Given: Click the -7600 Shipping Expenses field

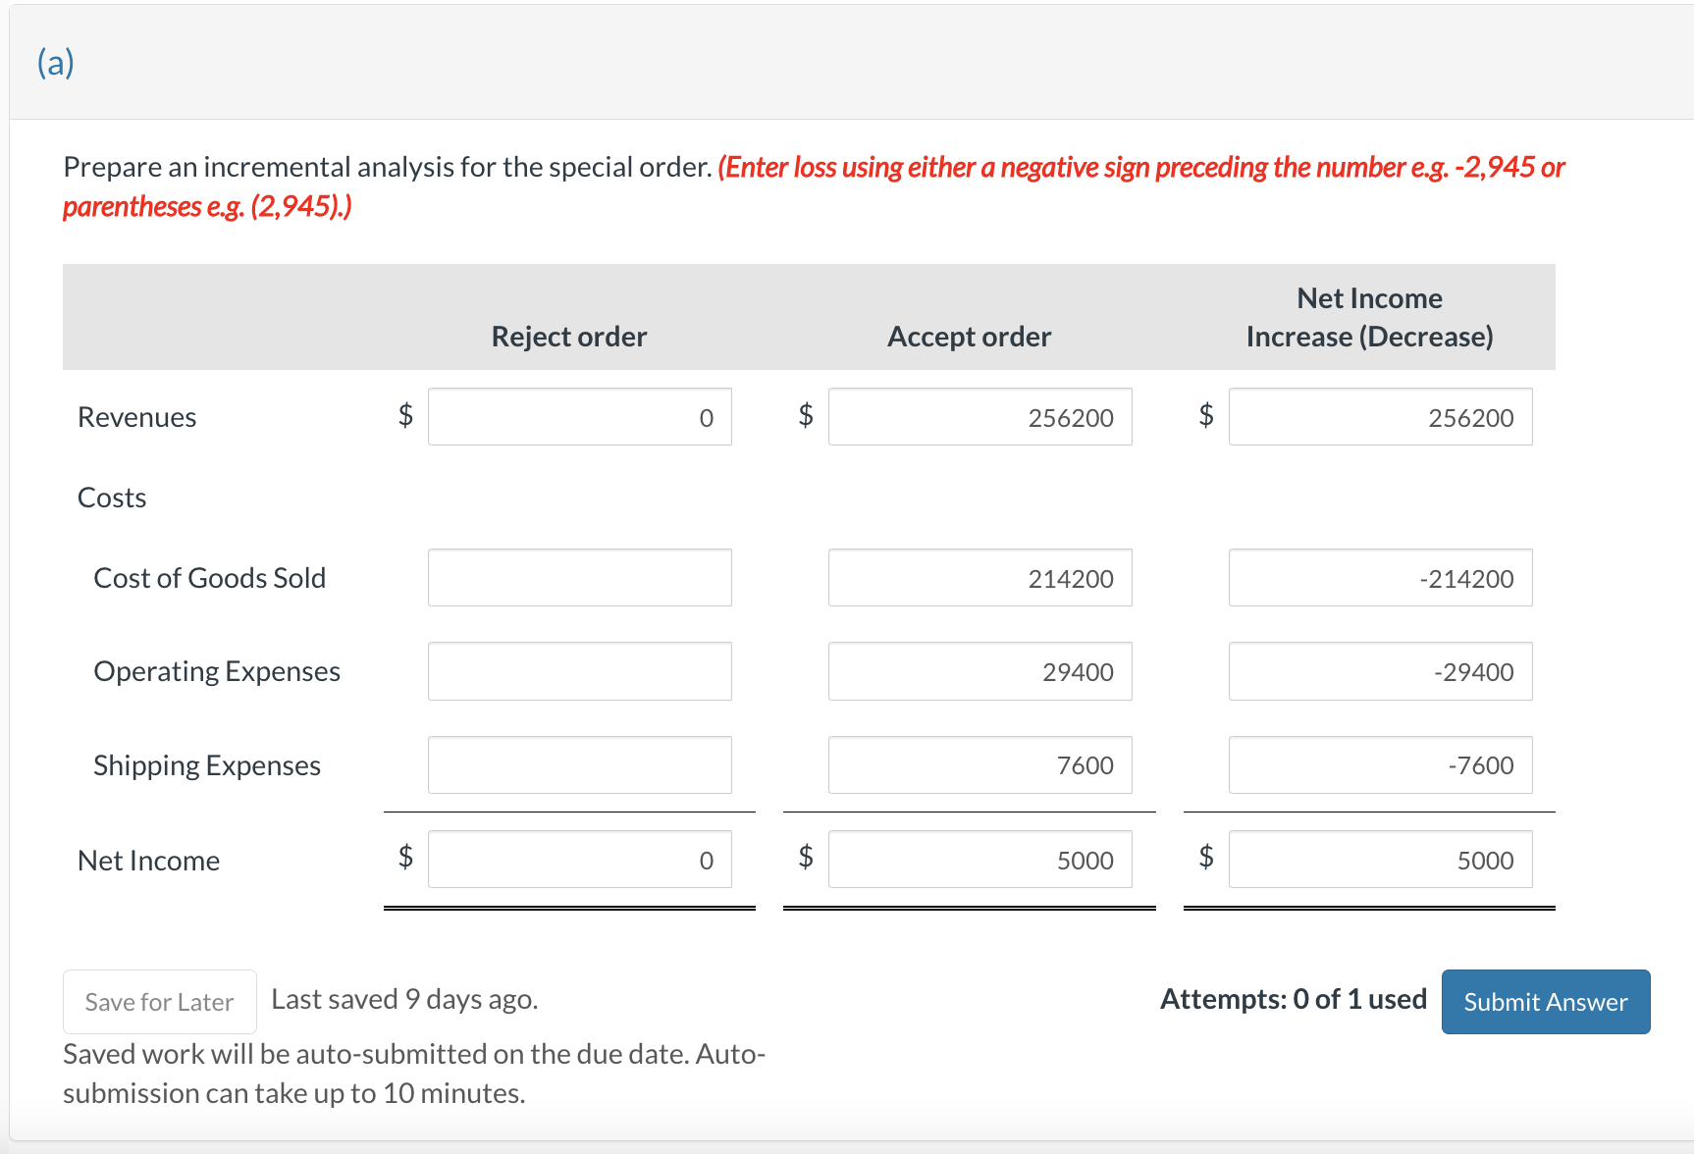Looking at the screenshot, I should [x=1379, y=764].
